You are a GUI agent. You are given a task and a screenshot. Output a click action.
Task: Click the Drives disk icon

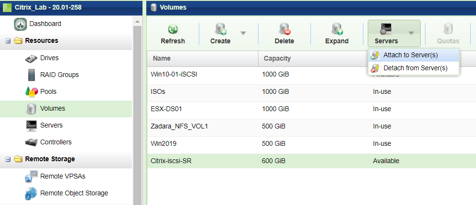tap(31, 58)
